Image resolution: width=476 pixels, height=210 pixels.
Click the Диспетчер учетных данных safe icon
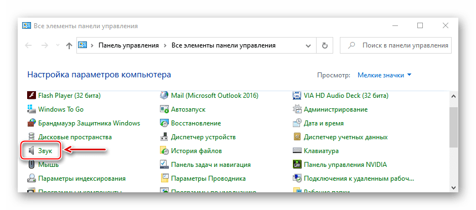click(297, 137)
